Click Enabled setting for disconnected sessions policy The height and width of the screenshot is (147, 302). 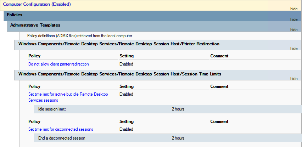click(126, 129)
